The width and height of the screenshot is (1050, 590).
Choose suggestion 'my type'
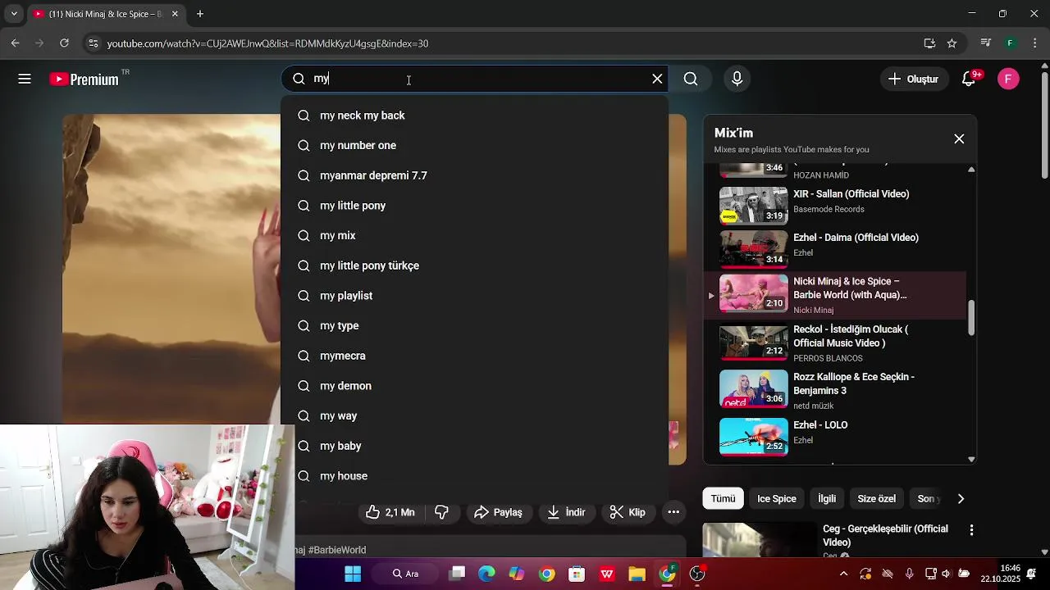coord(474,325)
